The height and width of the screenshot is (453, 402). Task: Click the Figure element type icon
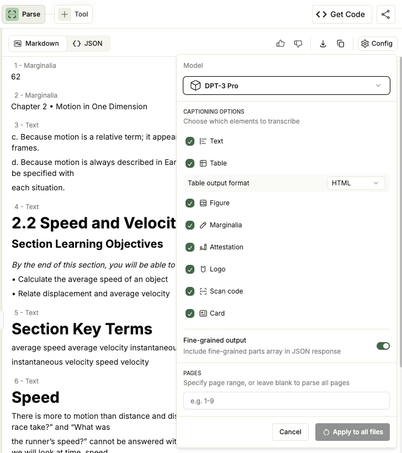tap(203, 203)
